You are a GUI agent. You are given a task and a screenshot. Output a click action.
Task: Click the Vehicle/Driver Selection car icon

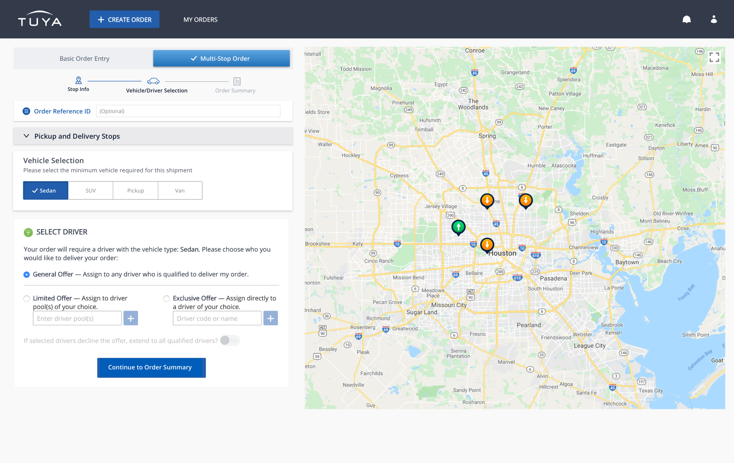[153, 81]
